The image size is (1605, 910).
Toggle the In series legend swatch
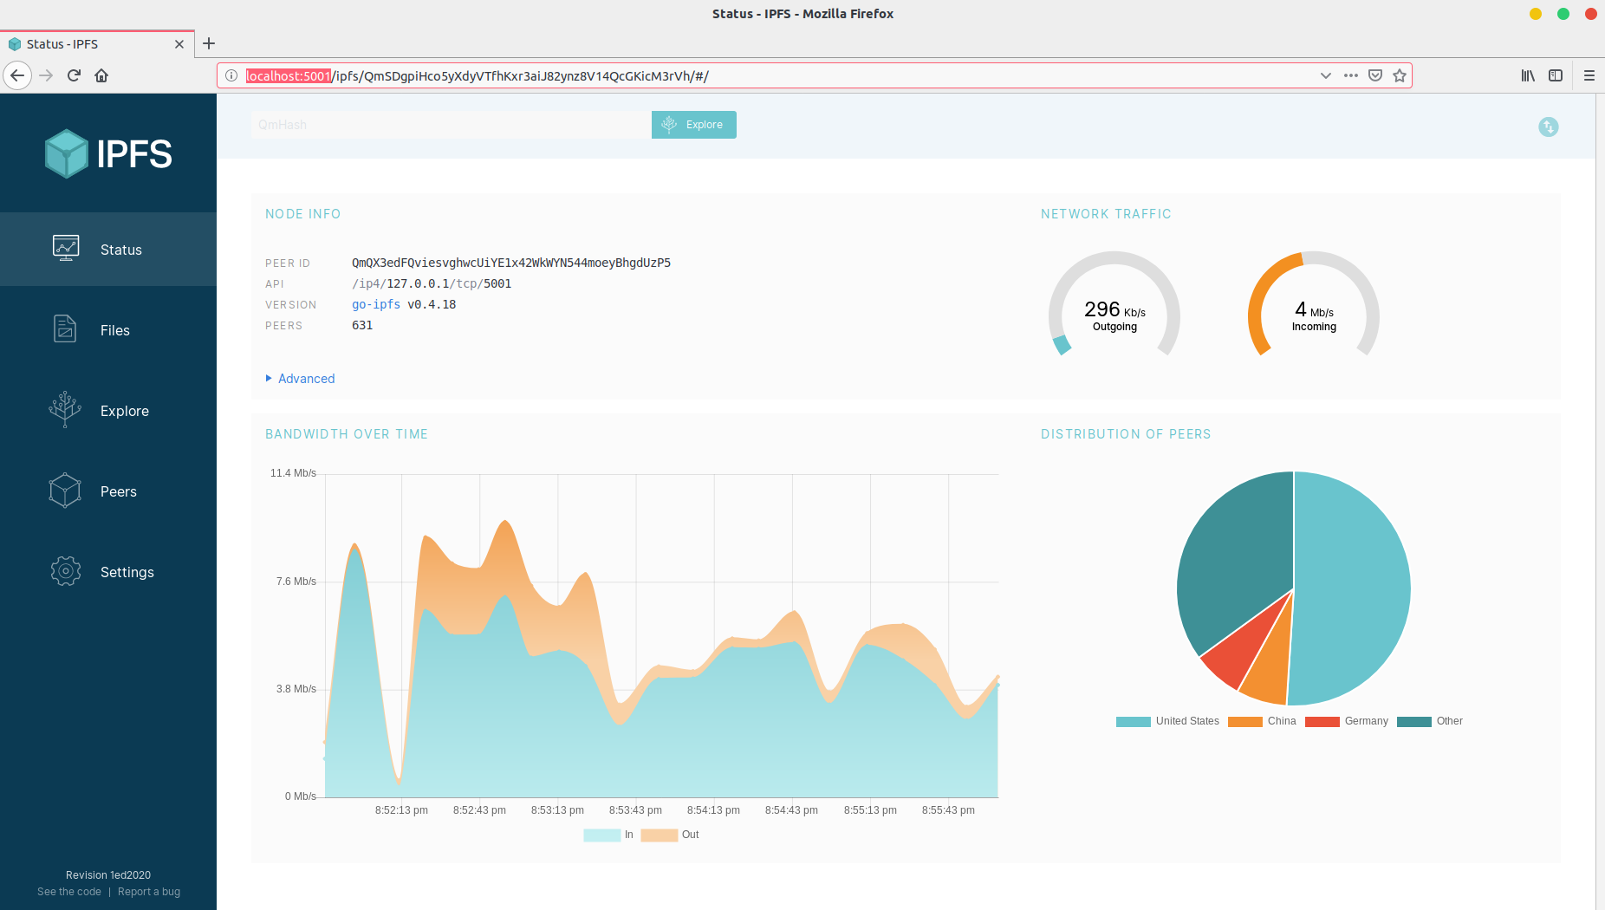(601, 835)
